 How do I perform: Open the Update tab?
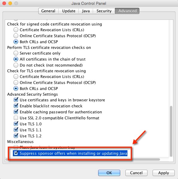pyautogui.click(x=69, y=11)
